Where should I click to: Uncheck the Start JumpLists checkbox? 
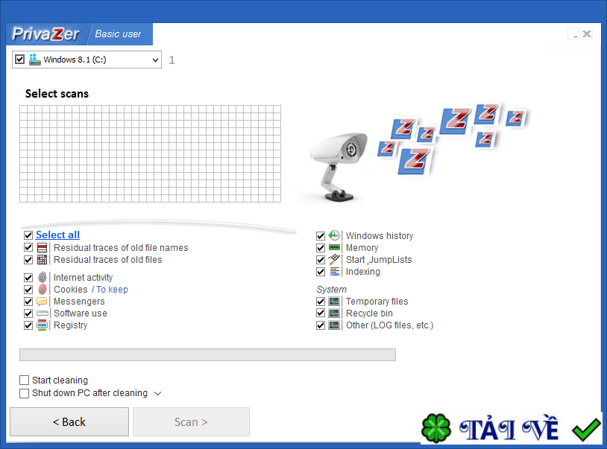pos(321,260)
